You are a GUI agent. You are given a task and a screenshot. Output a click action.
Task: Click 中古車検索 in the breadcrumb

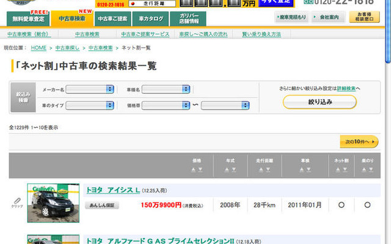(100, 48)
